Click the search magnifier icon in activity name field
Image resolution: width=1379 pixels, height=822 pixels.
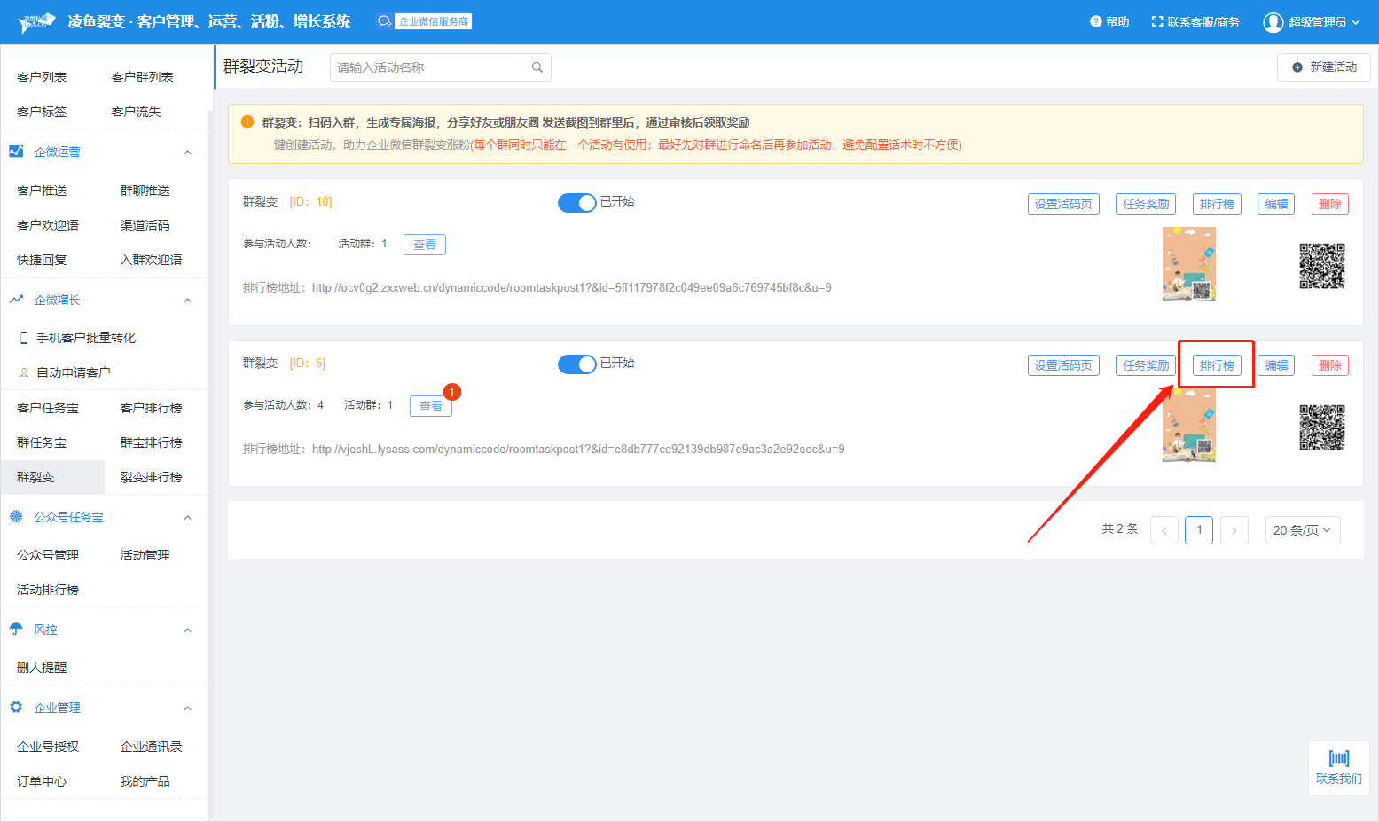(537, 67)
